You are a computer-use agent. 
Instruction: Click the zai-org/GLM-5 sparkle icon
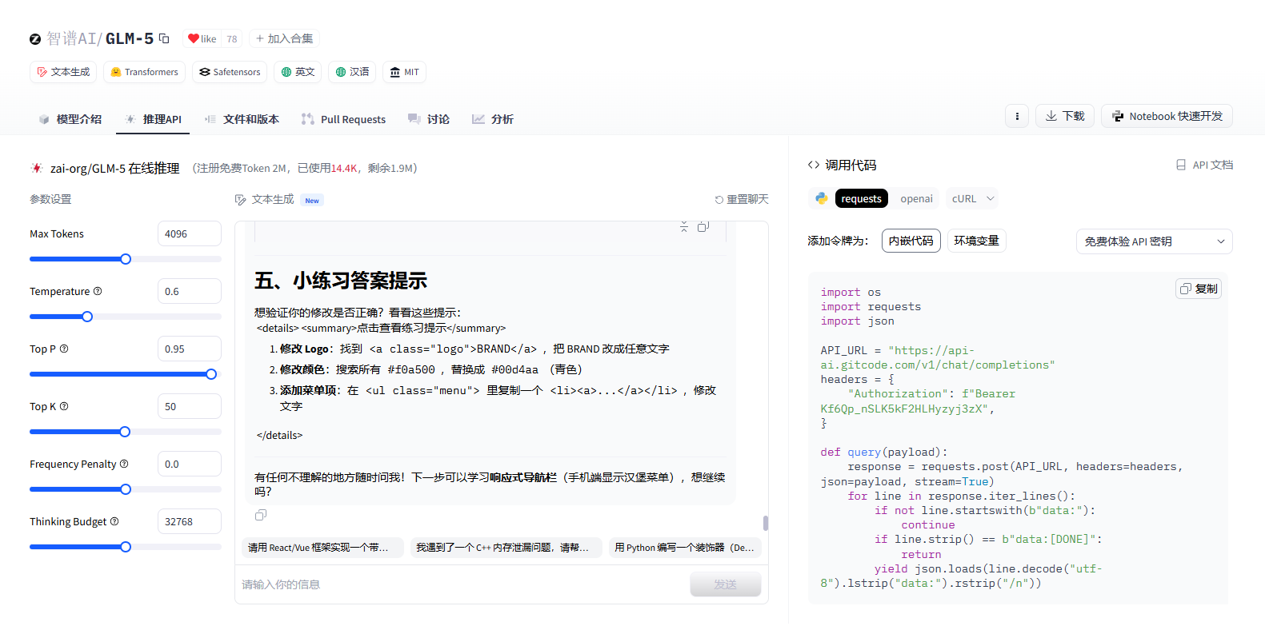tap(37, 168)
